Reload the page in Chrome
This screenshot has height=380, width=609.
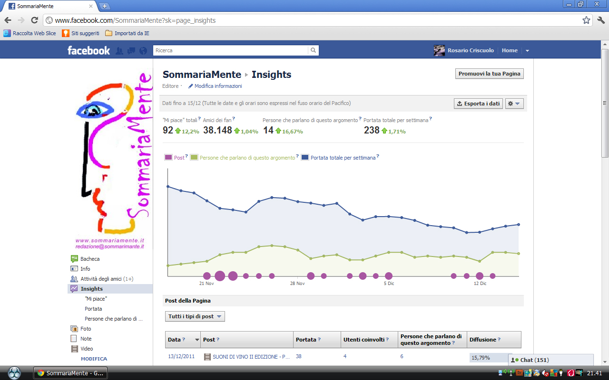[34, 20]
